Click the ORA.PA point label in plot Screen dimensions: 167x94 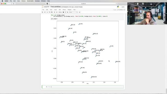click(x=85, y=72)
